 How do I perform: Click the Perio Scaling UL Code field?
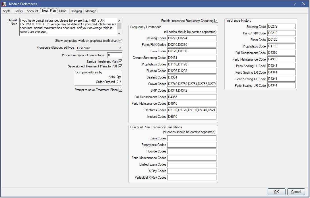[x=281, y=79]
